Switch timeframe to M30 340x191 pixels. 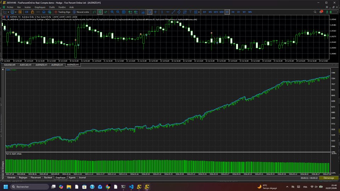[x=221, y=12]
